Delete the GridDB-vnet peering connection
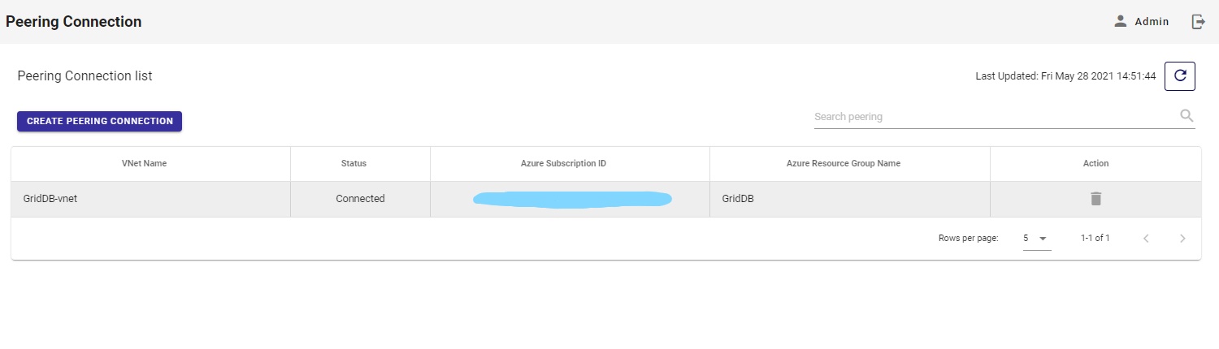Image resolution: width=1219 pixels, height=349 pixels. coord(1095,199)
